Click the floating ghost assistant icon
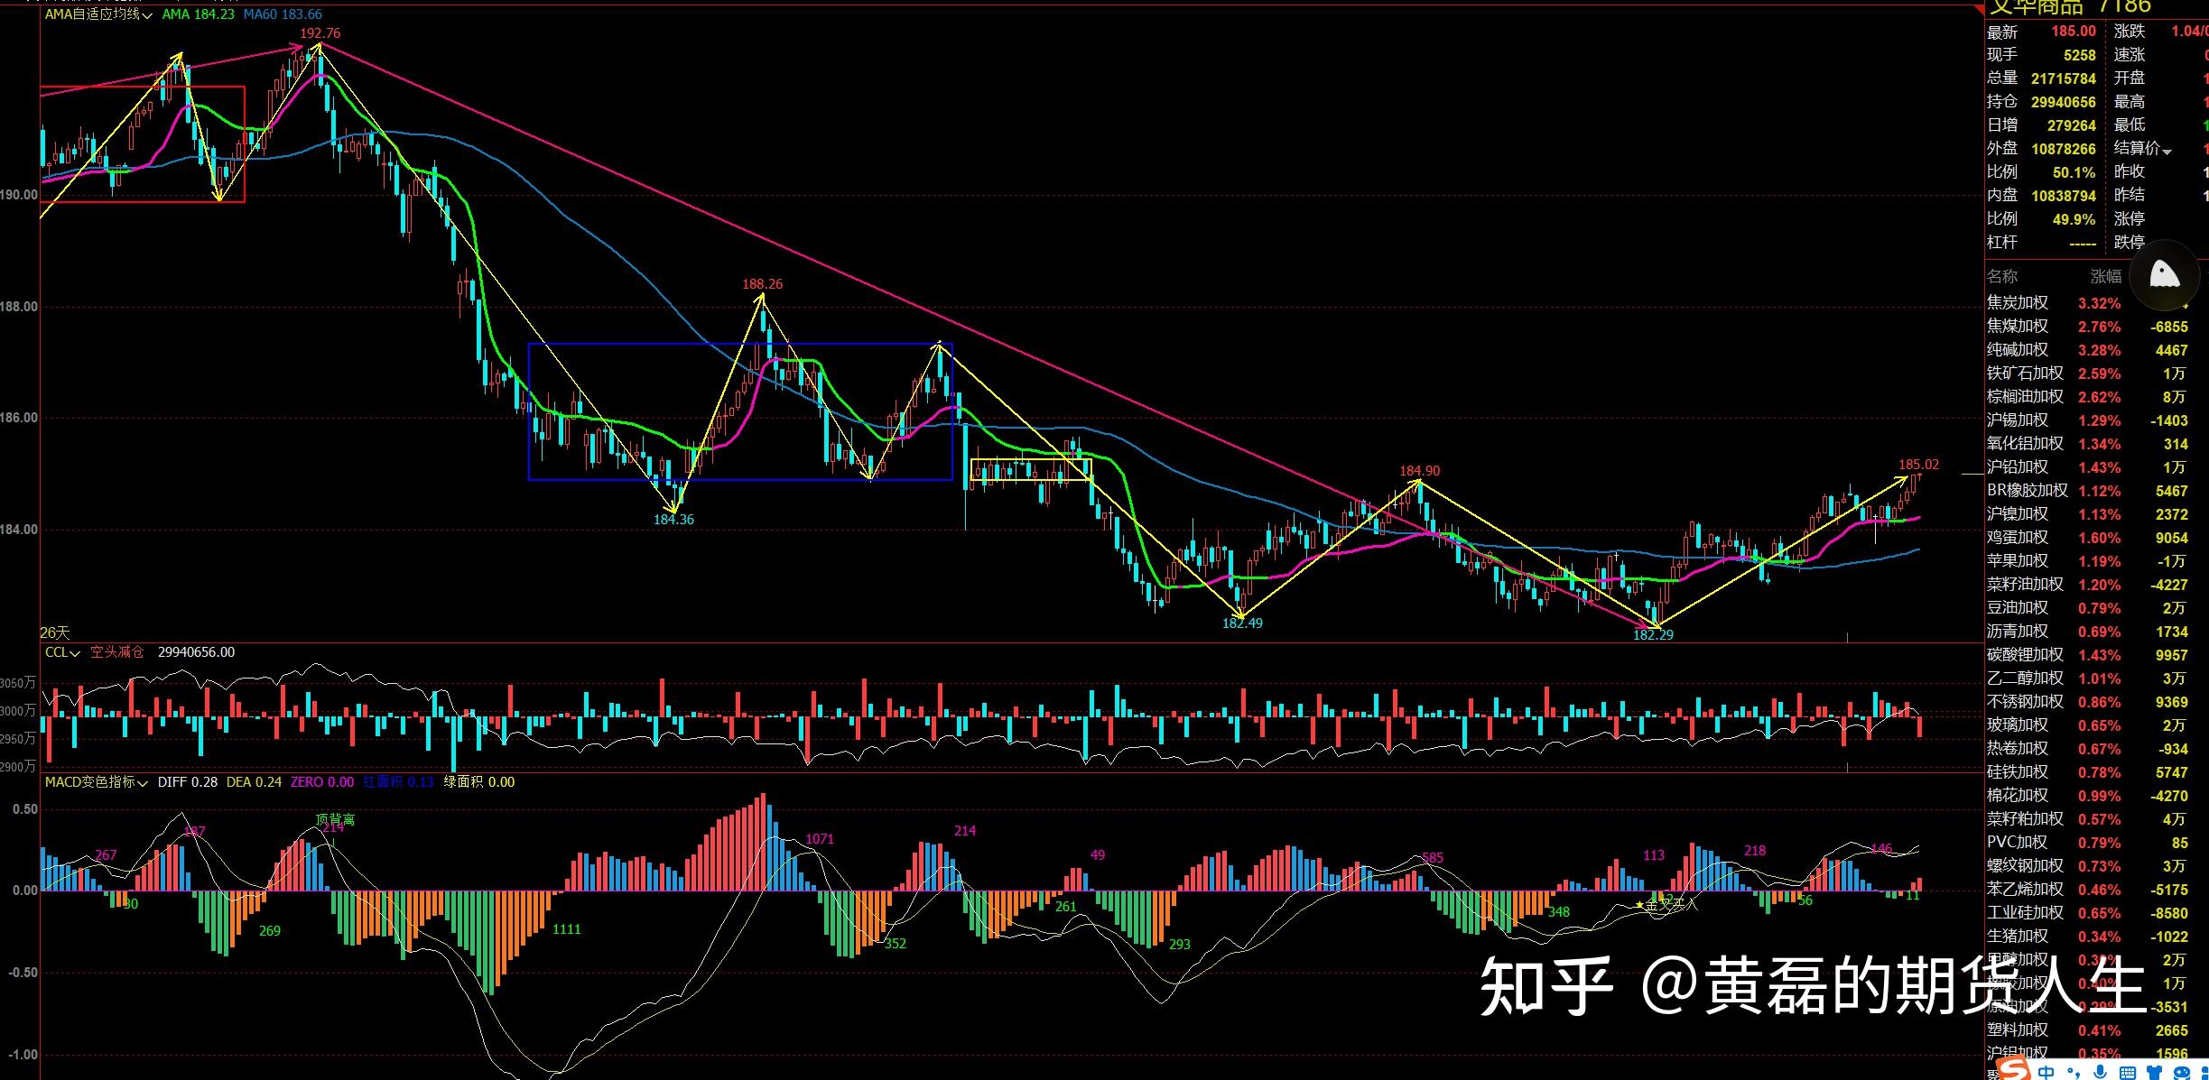 [2165, 274]
